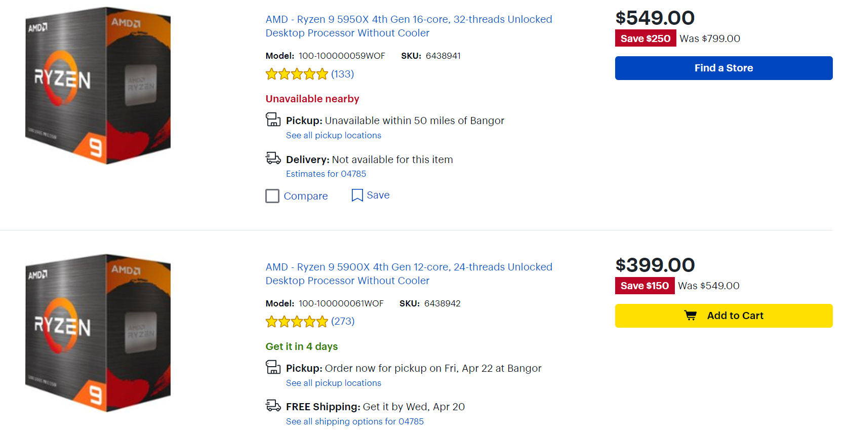Click the store pickup icon for 5900X

point(273,367)
